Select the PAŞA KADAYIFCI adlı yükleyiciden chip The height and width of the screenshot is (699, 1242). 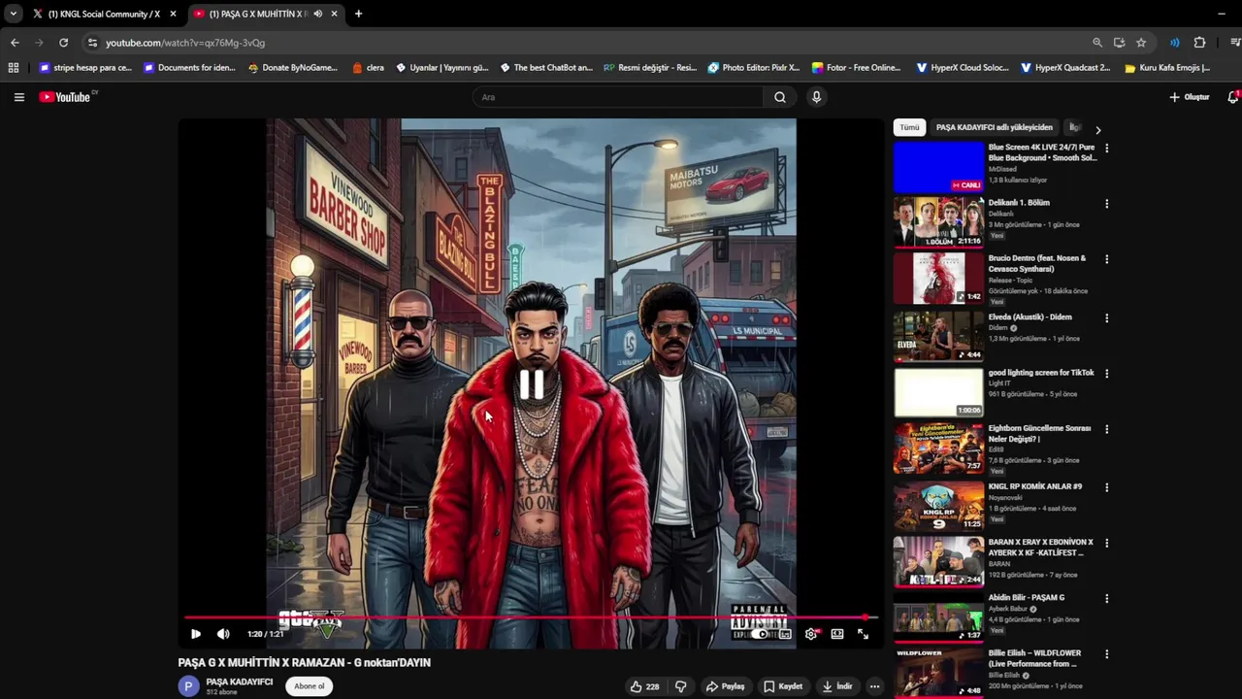(x=994, y=127)
